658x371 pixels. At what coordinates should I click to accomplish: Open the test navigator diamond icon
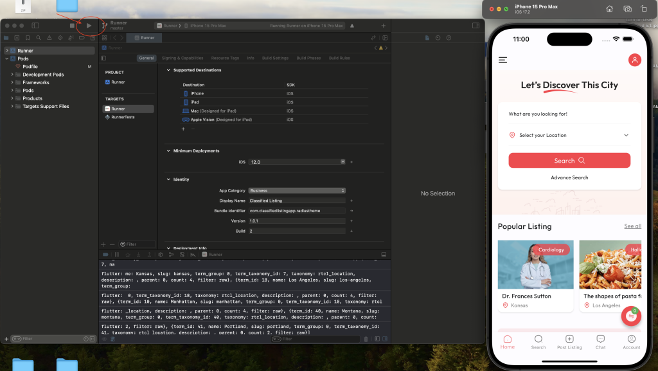point(60,38)
